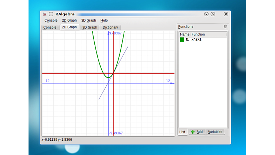Close the KAlgebra window
Screen dimensions: 275x155
226,14
